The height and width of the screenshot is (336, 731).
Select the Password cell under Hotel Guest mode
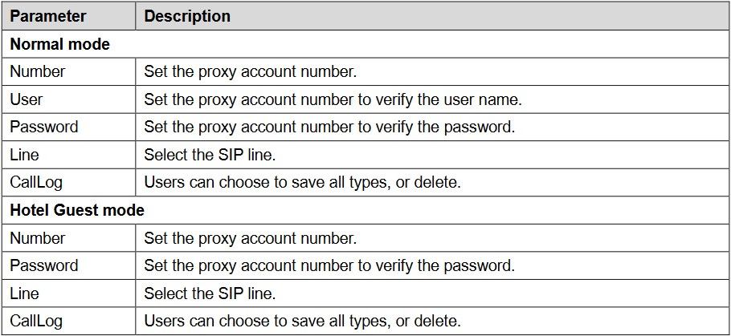click(44, 265)
